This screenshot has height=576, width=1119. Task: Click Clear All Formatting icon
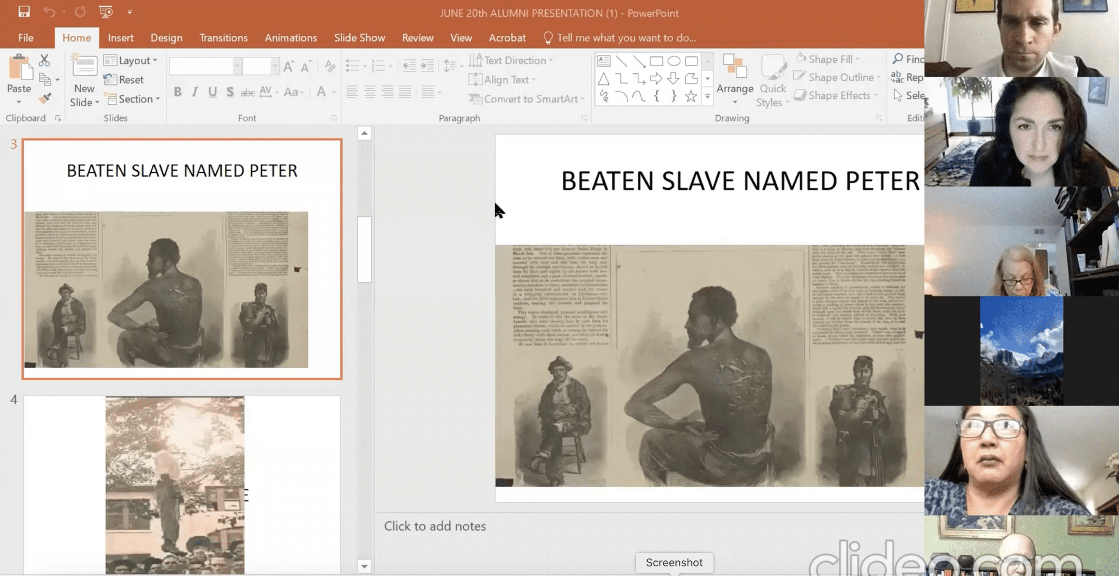(330, 66)
